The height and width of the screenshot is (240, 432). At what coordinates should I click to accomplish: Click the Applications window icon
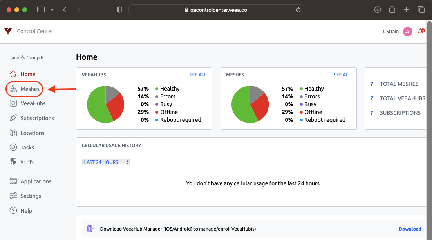(13, 181)
